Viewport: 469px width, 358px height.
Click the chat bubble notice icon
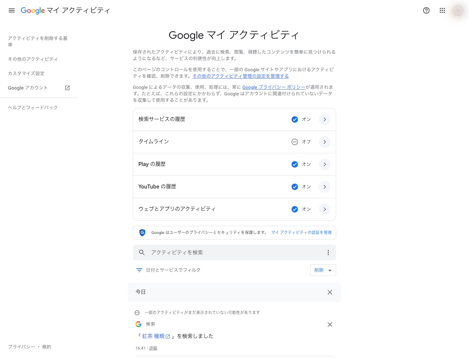pos(137,313)
